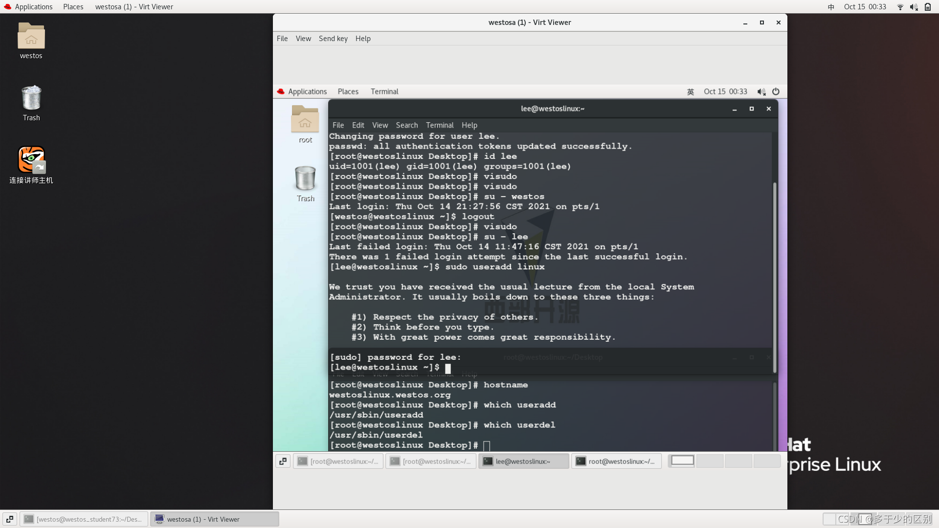Screen dimensions: 939x528
Task: Open the Send key menu in Virt Viewer
Action: pyautogui.click(x=333, y=39)
